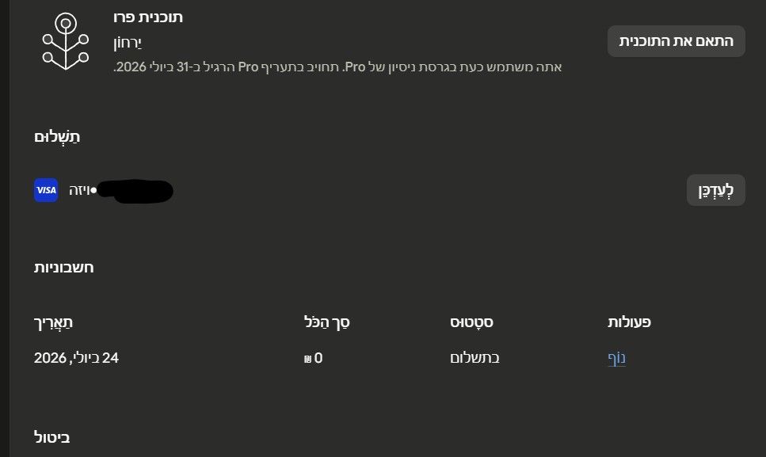
Task: Click the סַך הַכֹּל total column header
Action: point(327,322)
